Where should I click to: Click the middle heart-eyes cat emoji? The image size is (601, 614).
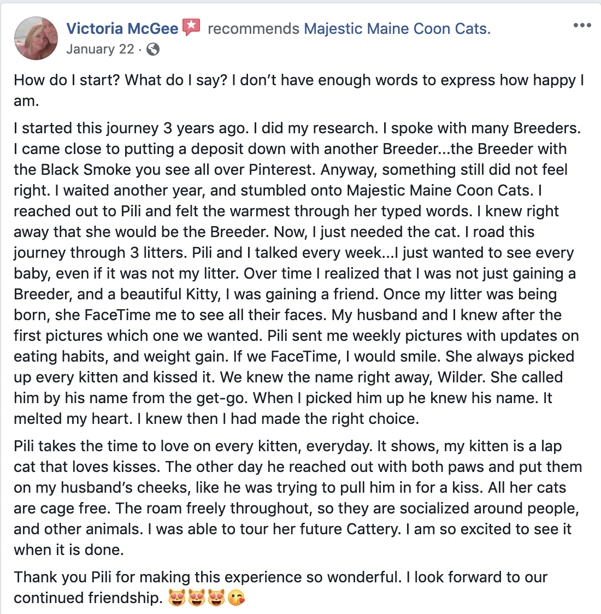click(197, 599)
